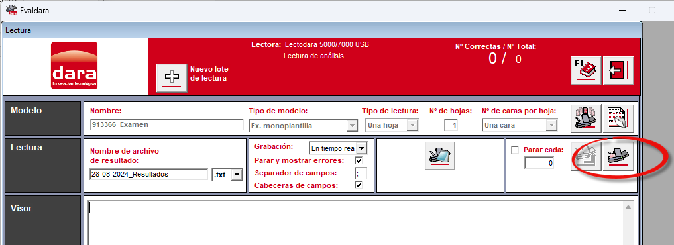The width and height of the screenshot is (674, 245).
Task: Click inside the Visor text area
Action: pos(355,222)
